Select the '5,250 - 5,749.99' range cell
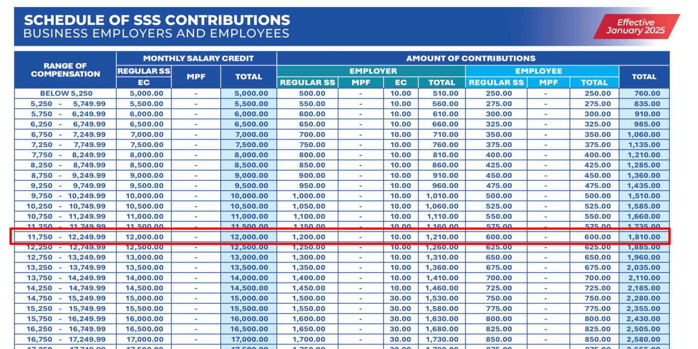Image resolution: width=698 pixels, height=349 pixels. (x=66, y=104)
